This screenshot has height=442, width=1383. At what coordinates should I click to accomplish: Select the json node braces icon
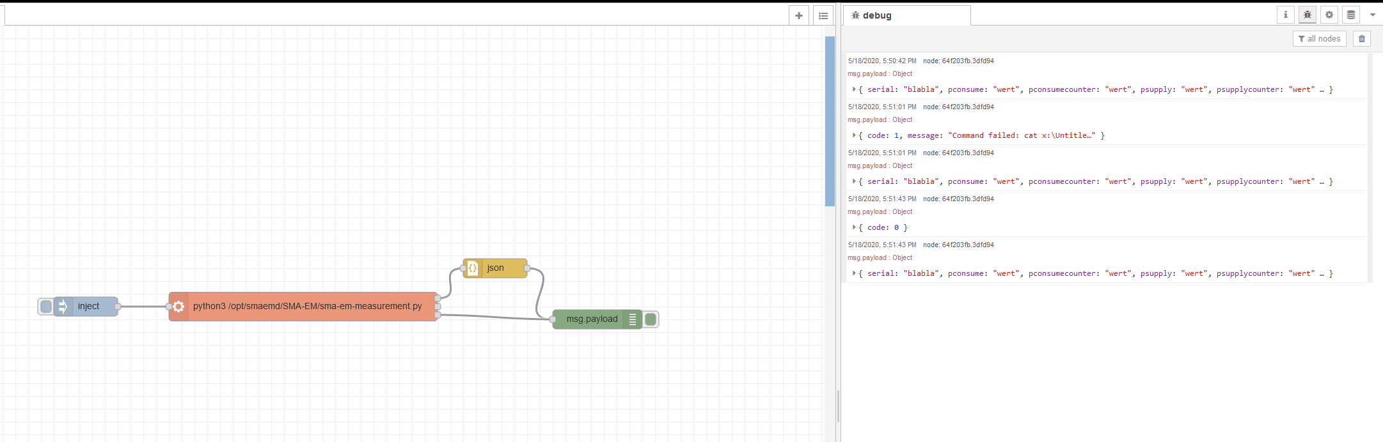coord(473,268)
